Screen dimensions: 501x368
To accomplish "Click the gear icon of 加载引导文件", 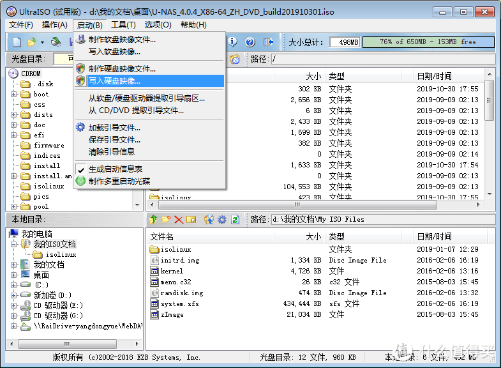I will point(80,127).
